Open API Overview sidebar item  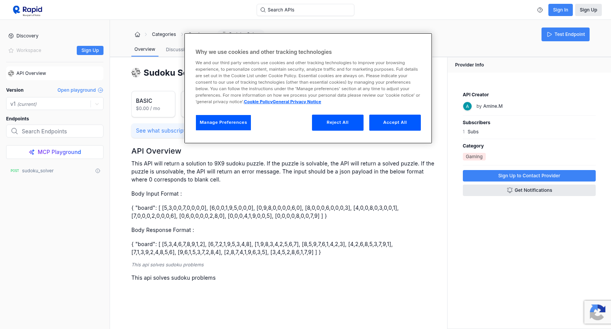55,73
